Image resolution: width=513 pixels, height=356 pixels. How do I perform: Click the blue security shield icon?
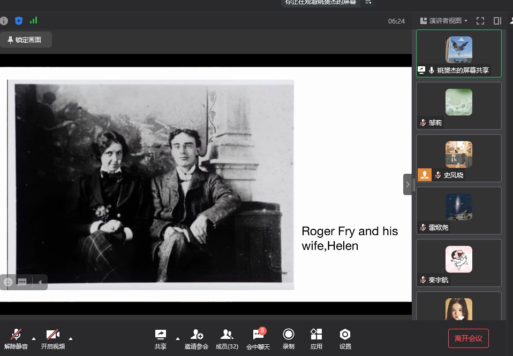click(x=19, y=21)
